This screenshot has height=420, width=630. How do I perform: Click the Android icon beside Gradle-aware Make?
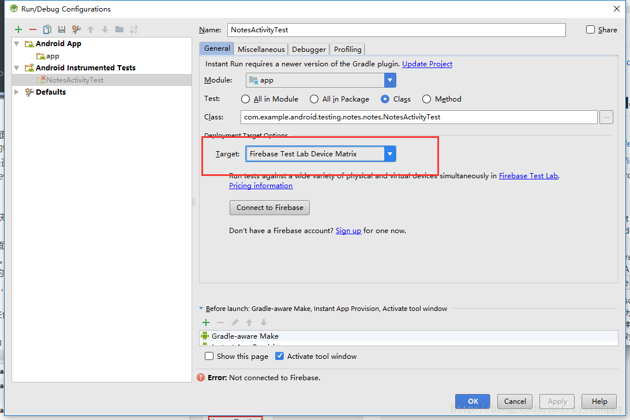pos(205,336)
